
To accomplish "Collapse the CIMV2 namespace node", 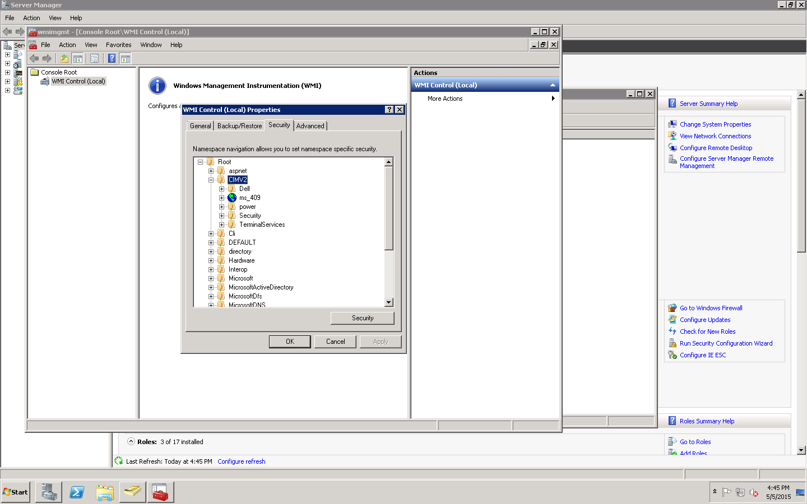I will 212,180.
